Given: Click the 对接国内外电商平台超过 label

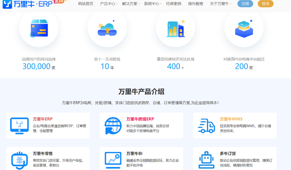Looking at the screenshot, I should coord(244,59).
